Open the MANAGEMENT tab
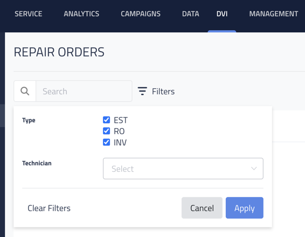 [x=274, y=14]
